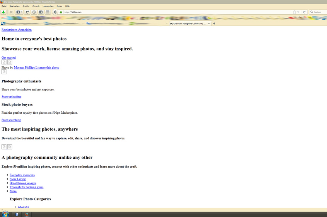Click the stop loading X toolbar button
Screen dimensions: 327x217
click(11, 12)
